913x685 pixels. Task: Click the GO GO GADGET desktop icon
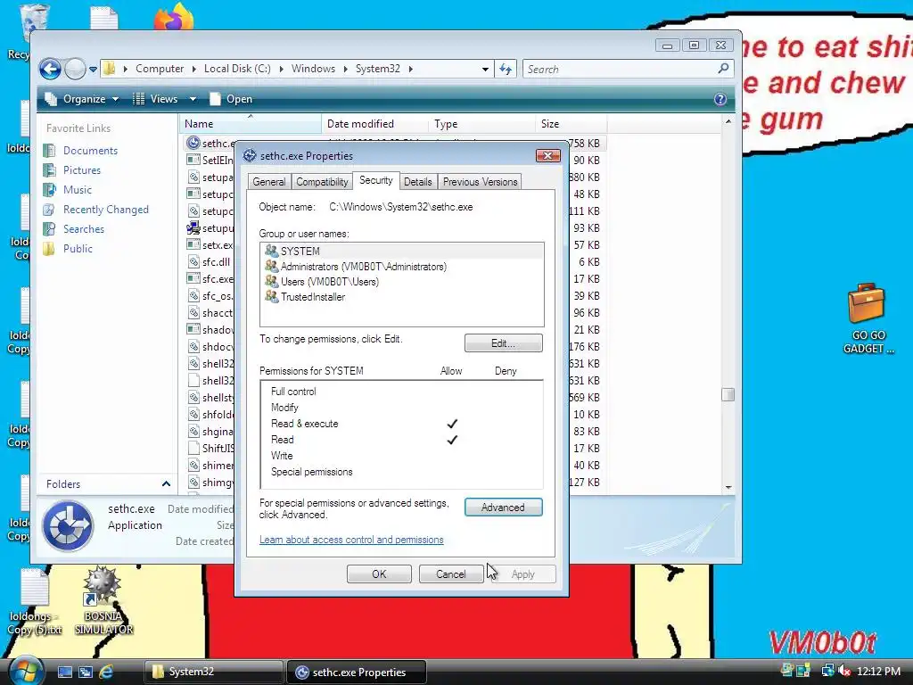pyautogui.click(x=868, y=318)
